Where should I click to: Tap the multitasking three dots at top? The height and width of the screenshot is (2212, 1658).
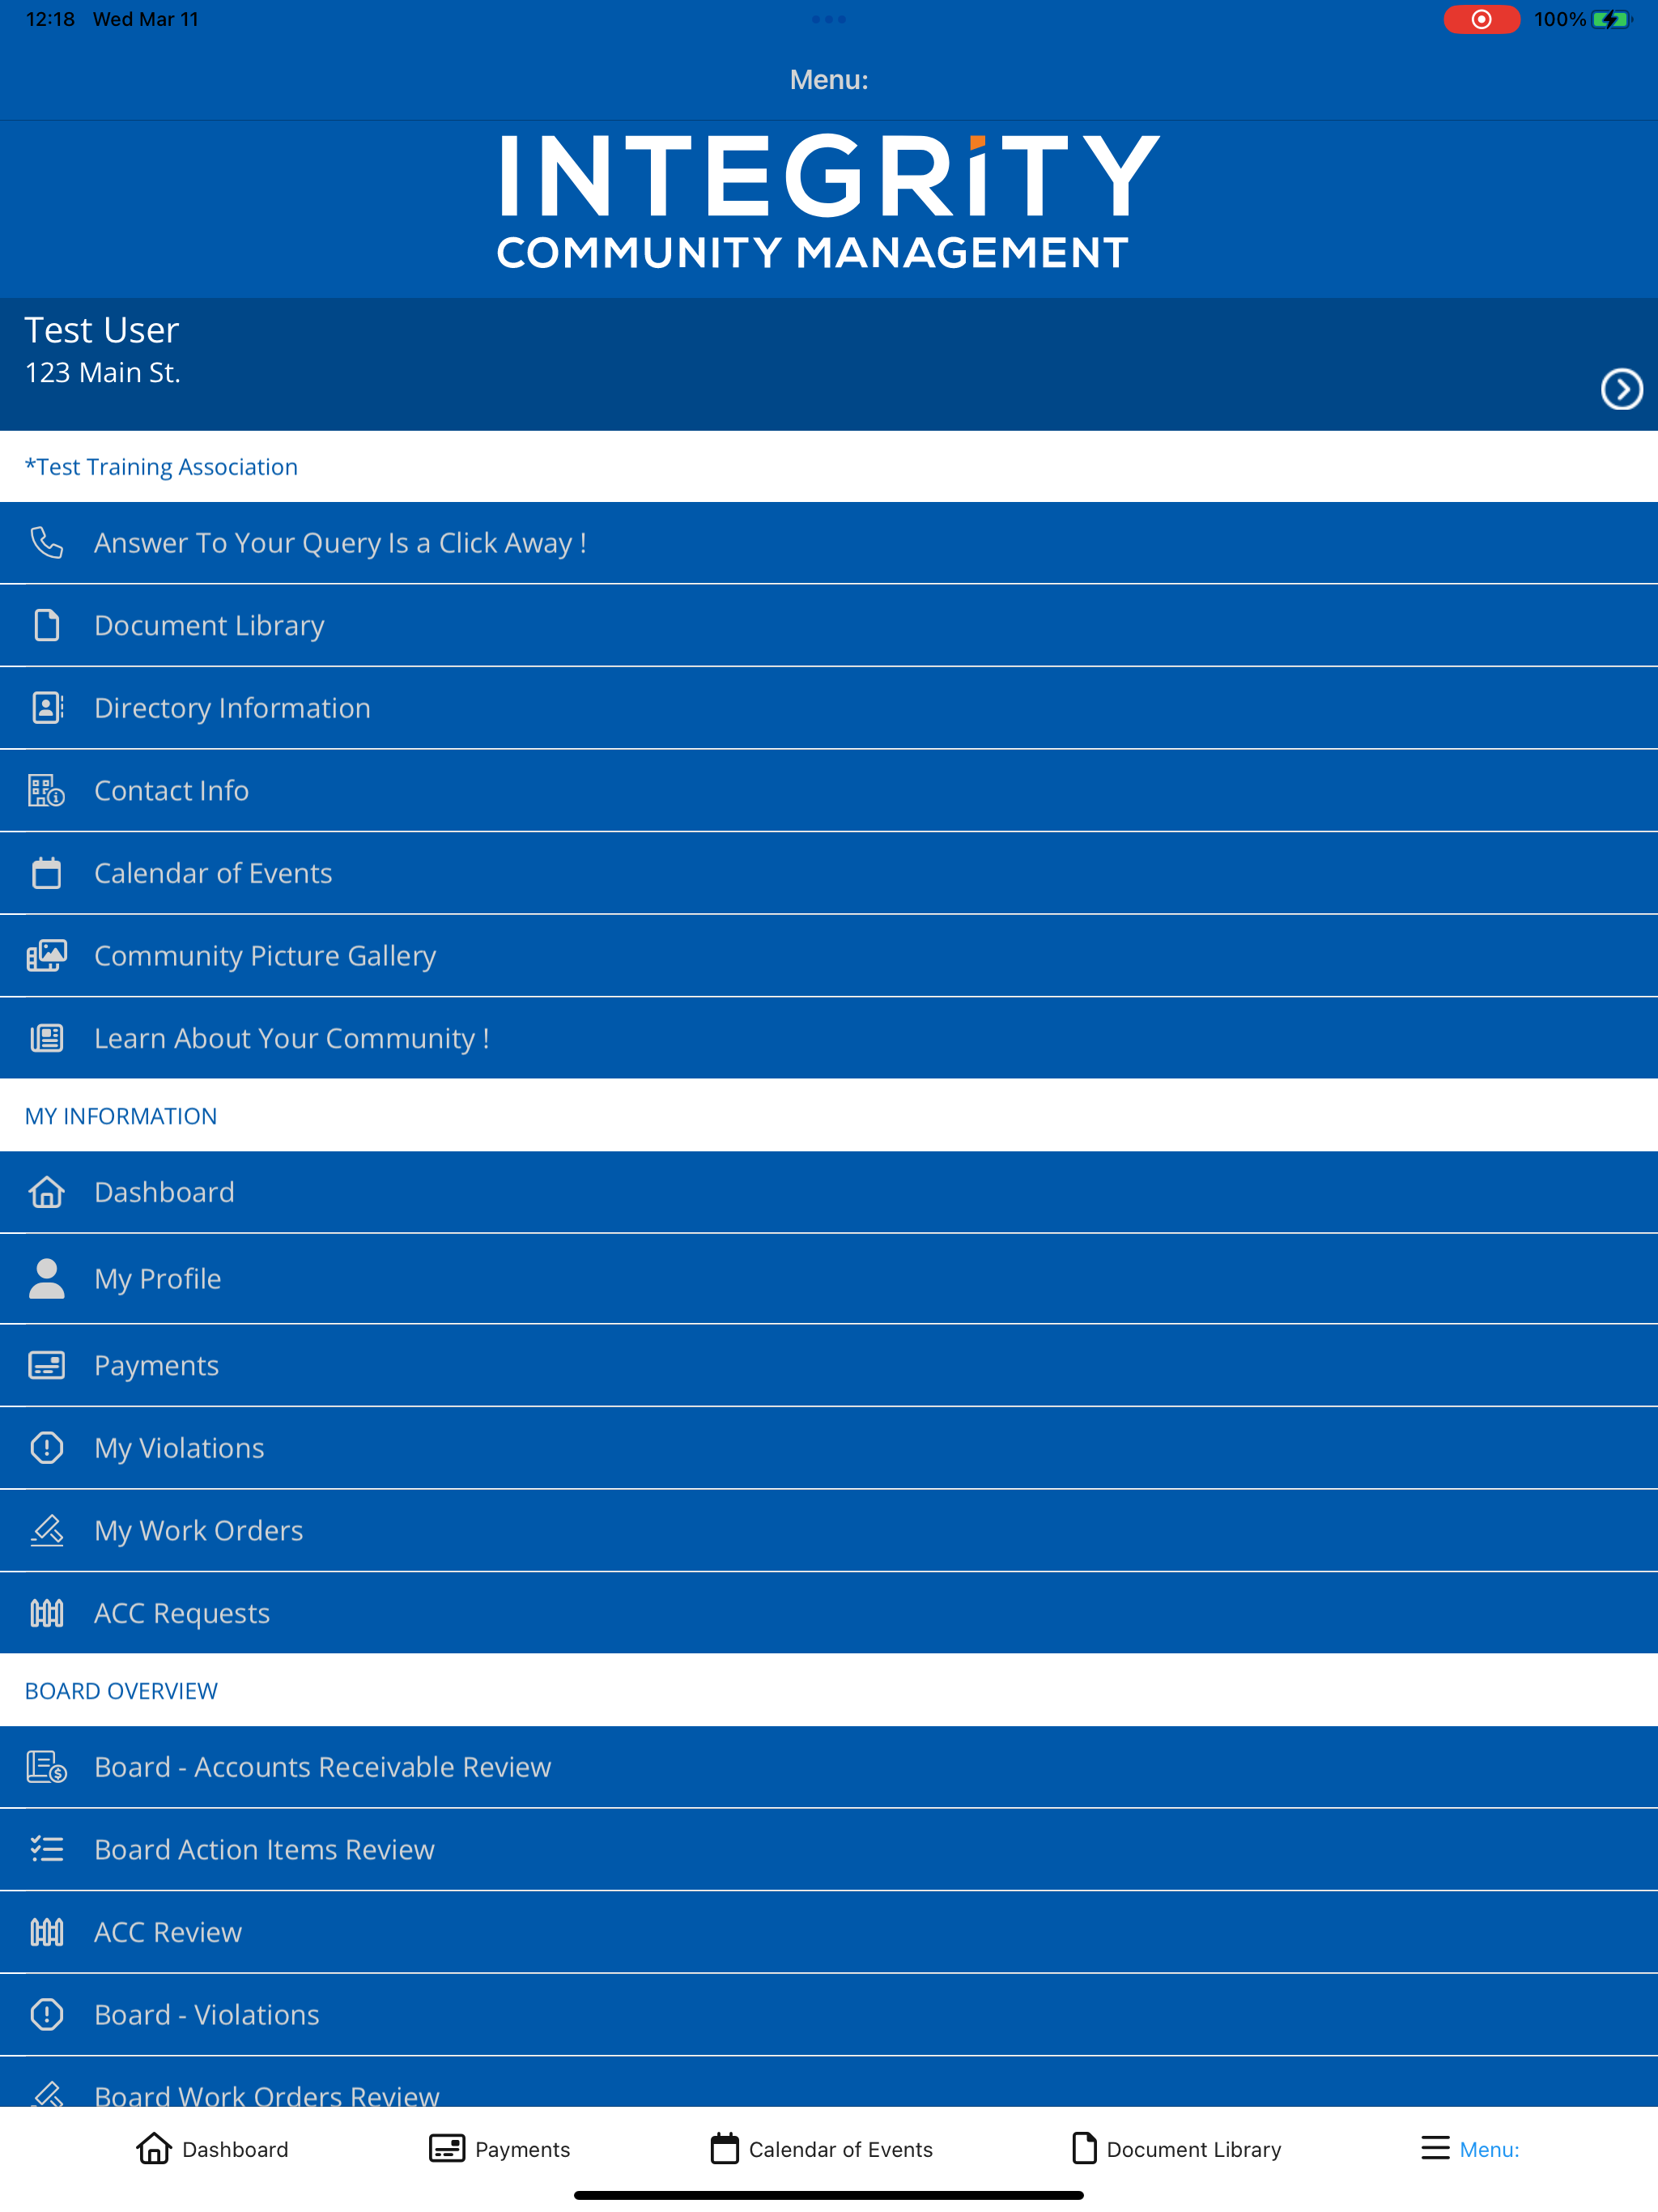pyautogui.click(x=829, y=19)
